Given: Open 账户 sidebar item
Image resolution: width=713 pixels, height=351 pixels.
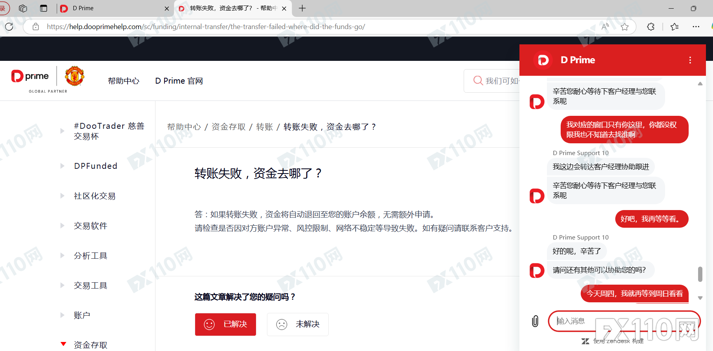Looking at the screenshot, I should click(x=82, y=315).
